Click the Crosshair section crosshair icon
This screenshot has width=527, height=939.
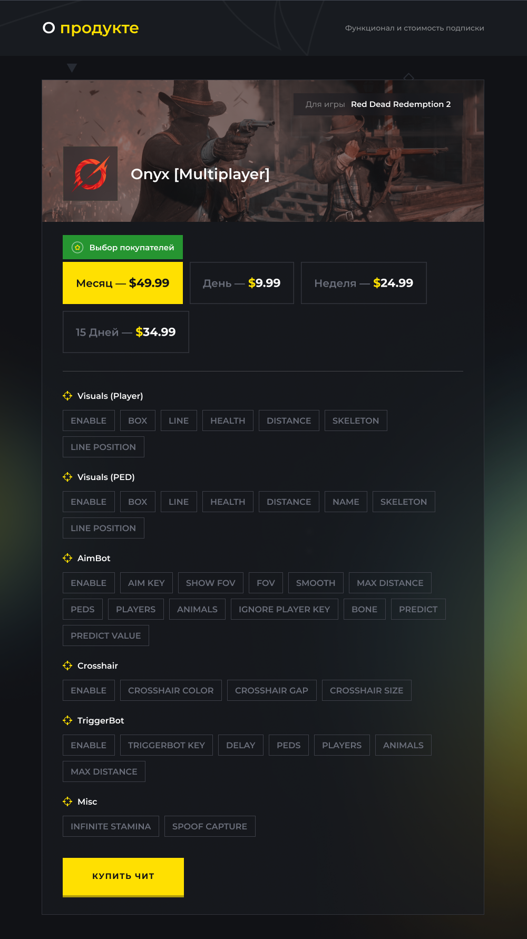(x=67, y=666)
